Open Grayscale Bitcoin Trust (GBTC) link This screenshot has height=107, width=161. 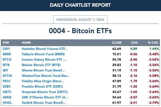[45, 92]
